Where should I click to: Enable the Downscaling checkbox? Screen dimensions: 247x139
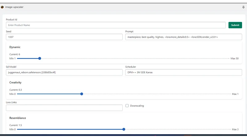(x=127, y=106)
